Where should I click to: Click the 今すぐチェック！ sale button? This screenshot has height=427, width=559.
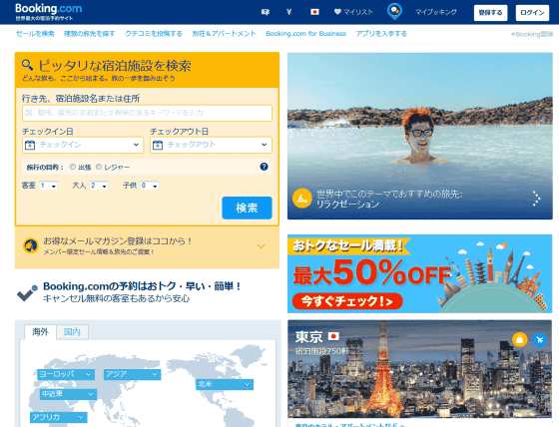347,301
